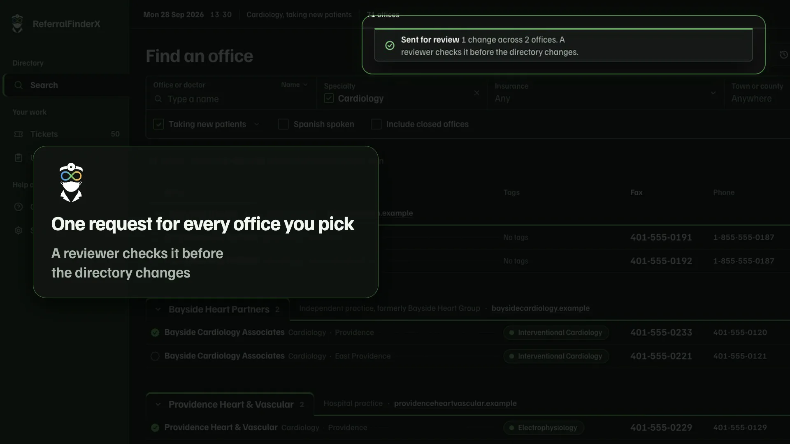The height and width of the screenshot is (444, 790).
Task: Open the history clock icon
Action: 783,55
